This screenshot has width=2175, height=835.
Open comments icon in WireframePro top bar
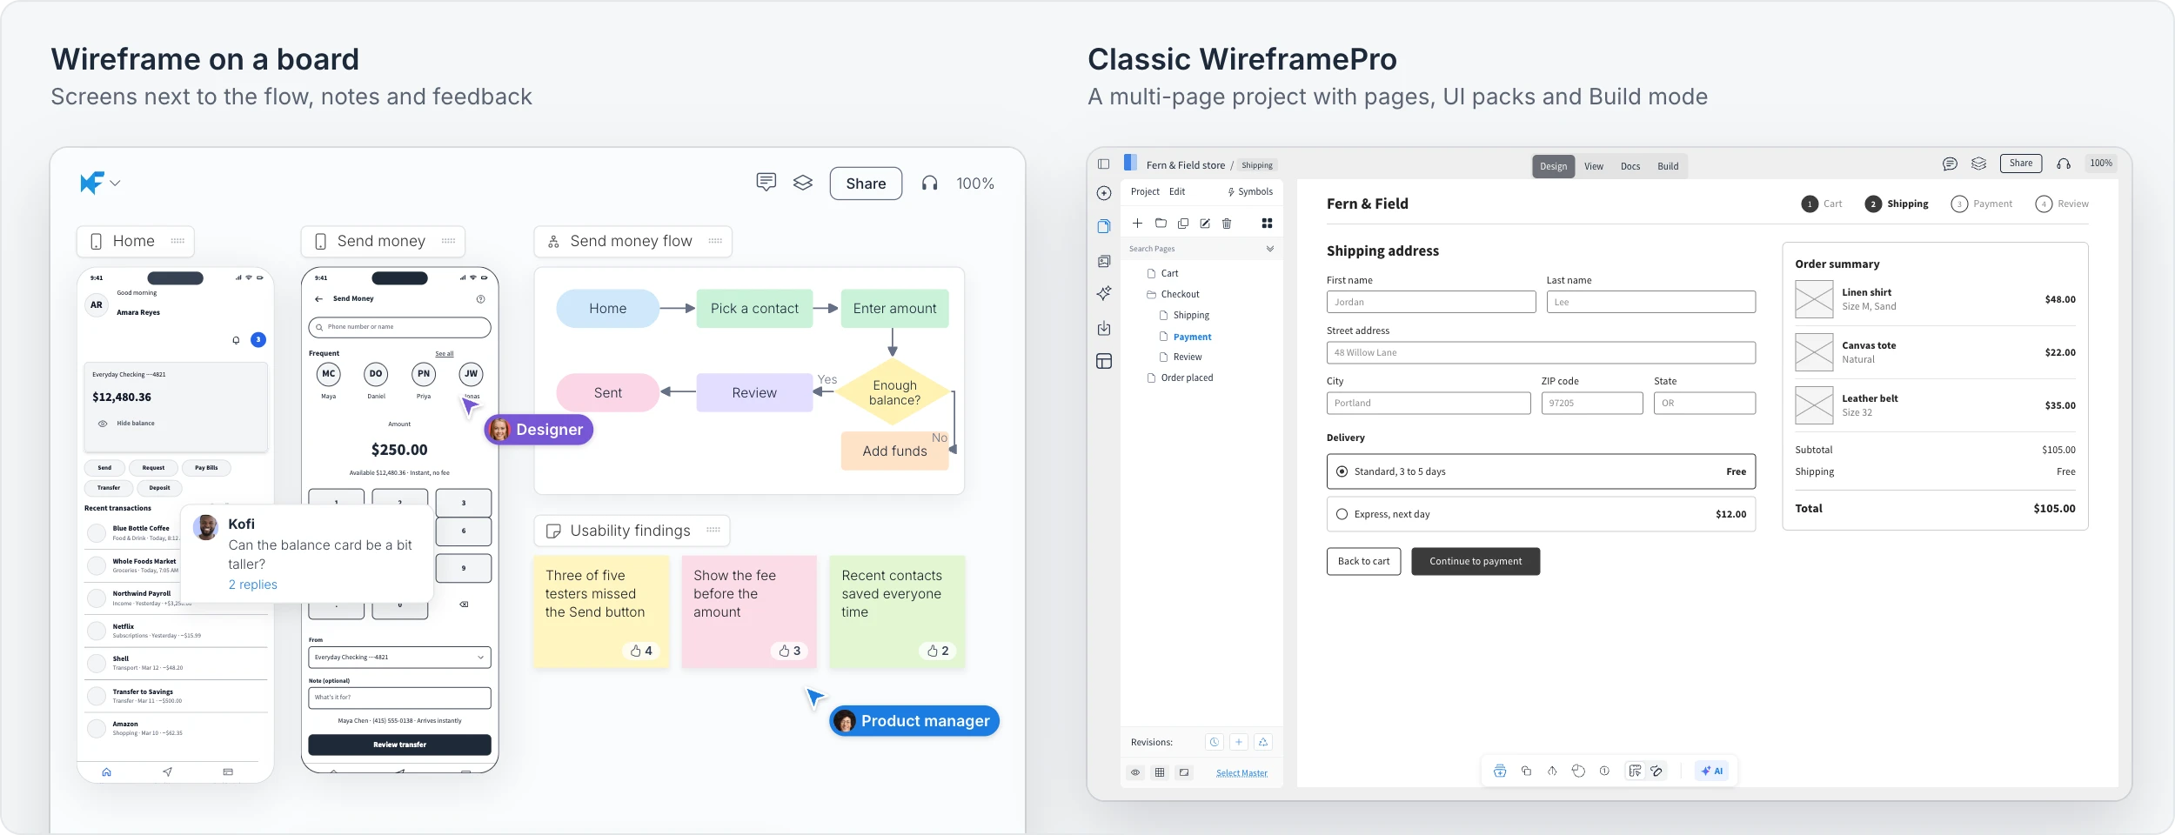pyautogui.click(x=1950, y=164)
